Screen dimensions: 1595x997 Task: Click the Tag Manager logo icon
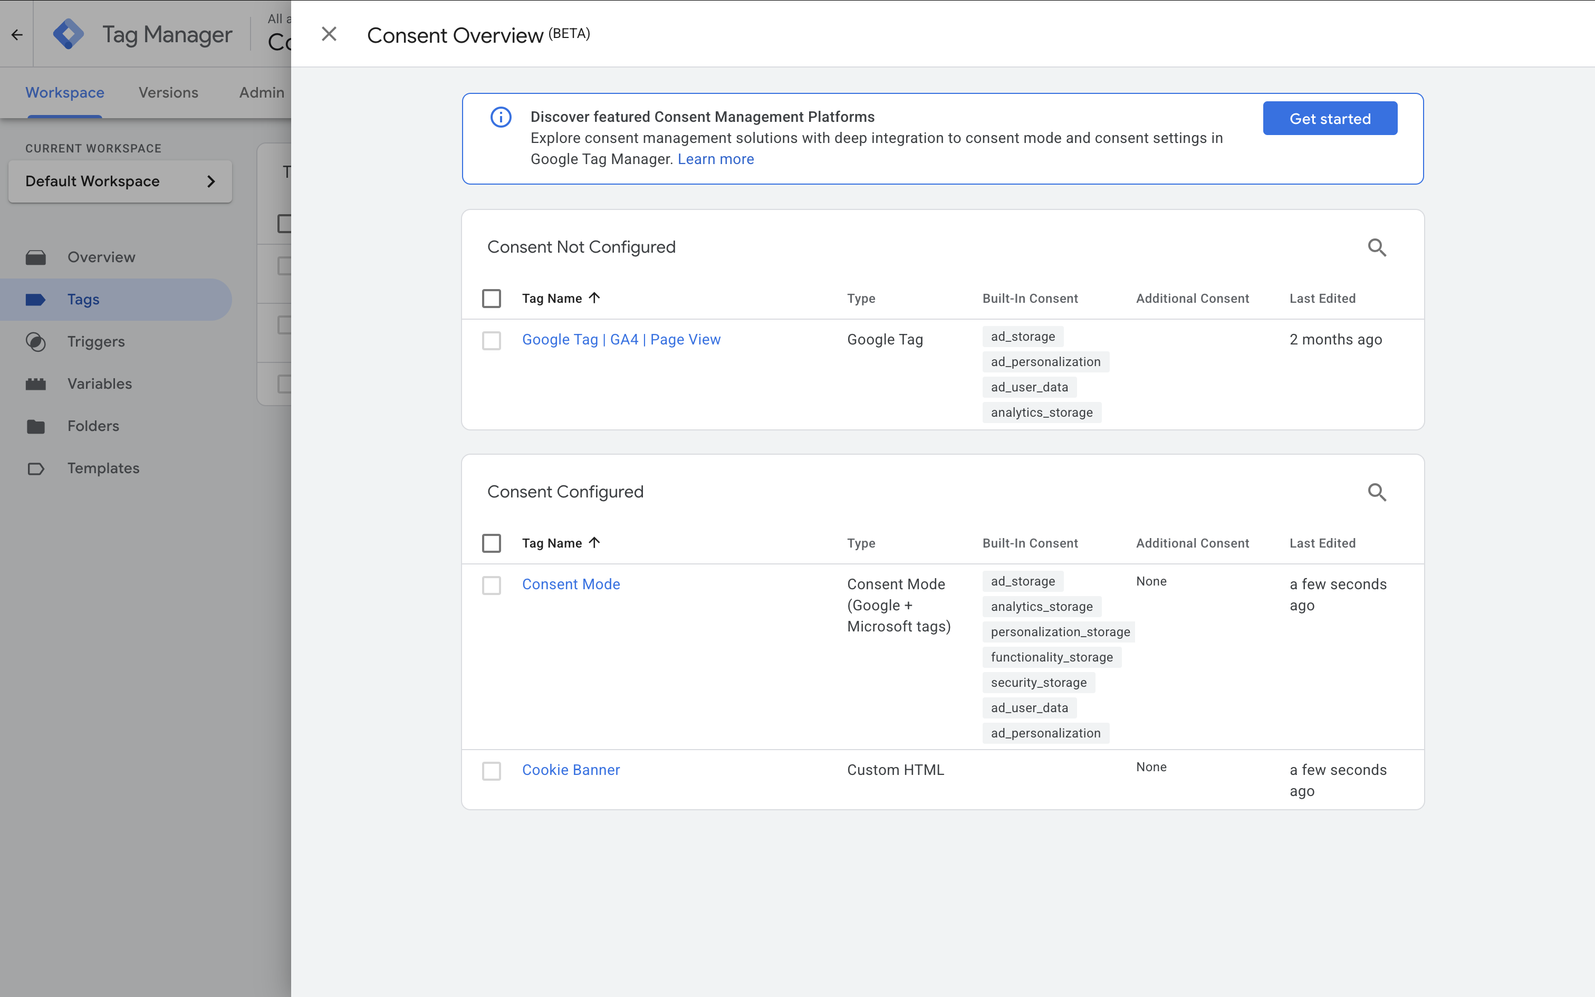[69, 34]
